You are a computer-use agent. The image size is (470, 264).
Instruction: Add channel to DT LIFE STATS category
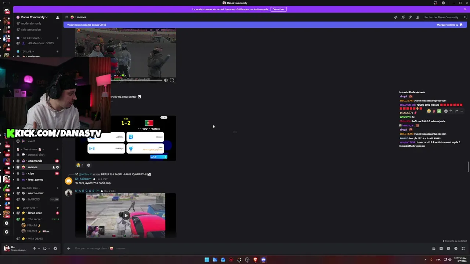point(57,38)
